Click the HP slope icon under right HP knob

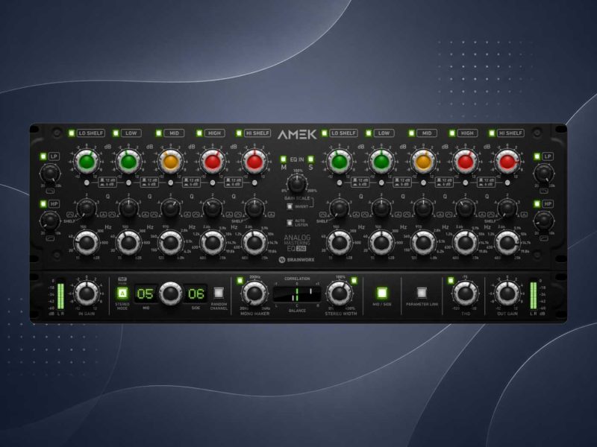coord(544,238)
